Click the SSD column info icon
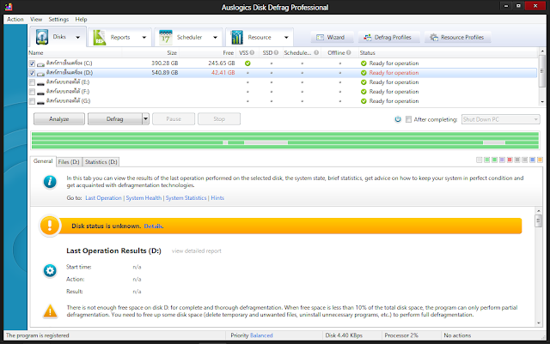550x344 pixels. (276, 52)
